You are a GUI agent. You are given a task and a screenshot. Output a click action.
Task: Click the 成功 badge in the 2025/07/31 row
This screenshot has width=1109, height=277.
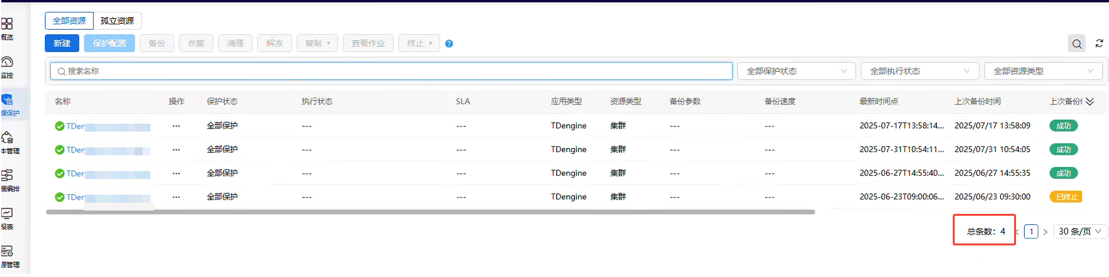click(1064, 149)
